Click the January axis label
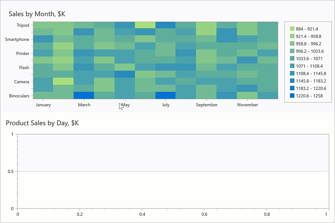Image resolution: width=335 pixels, height=223 pixels. click(x=43, y=105)
